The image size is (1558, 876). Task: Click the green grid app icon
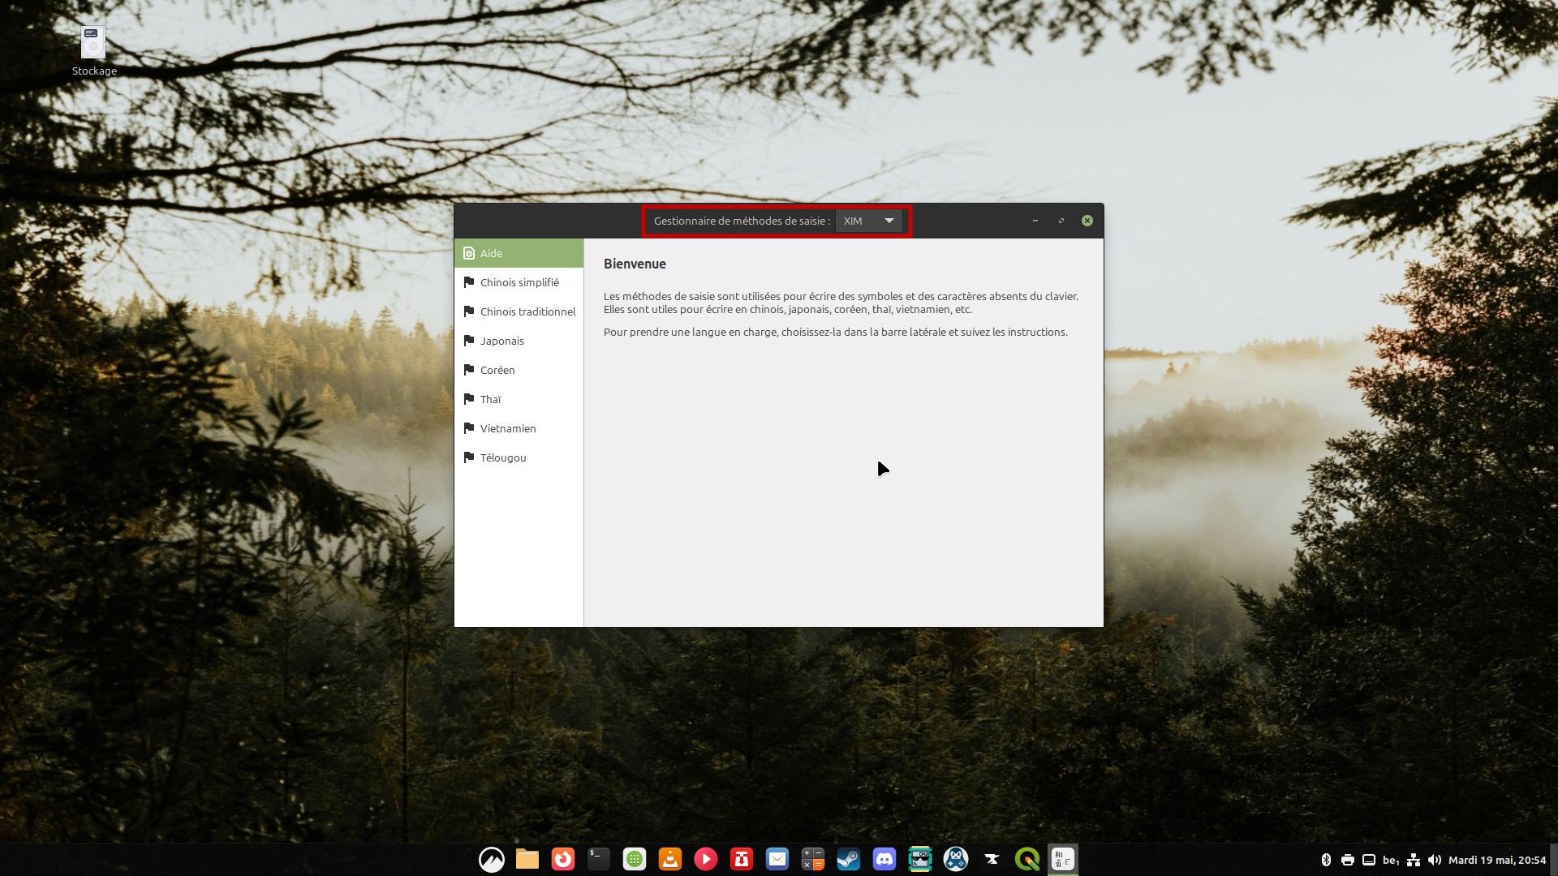[635, 859]
